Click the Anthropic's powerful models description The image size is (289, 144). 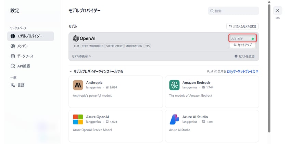tap(92, 96)
